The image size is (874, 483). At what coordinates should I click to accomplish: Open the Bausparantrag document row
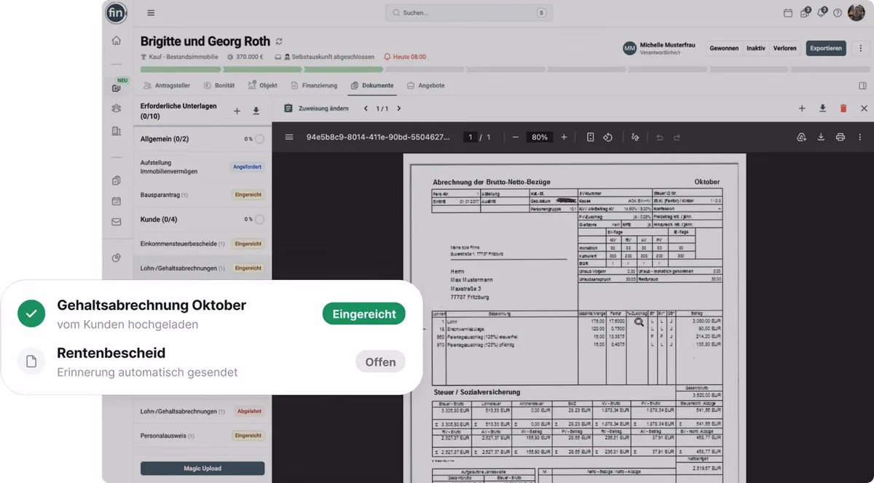pyautogui.click(x=202, y=195)
